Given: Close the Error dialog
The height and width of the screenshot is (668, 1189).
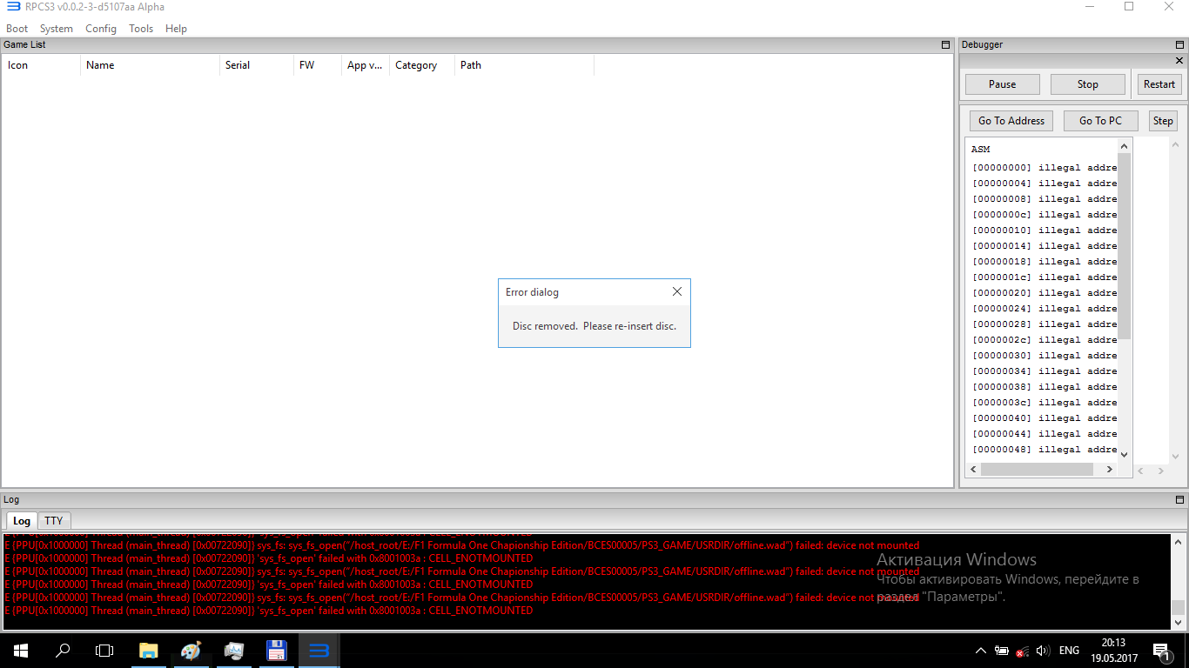Looking at the screenshot, I should pos(677,292).
